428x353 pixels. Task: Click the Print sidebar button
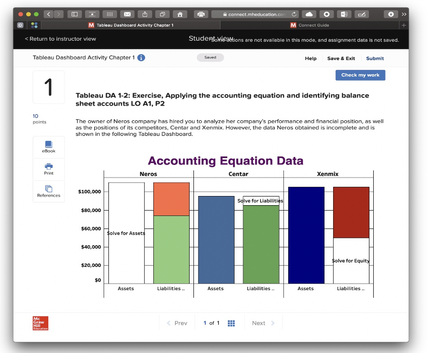point(49,169)
